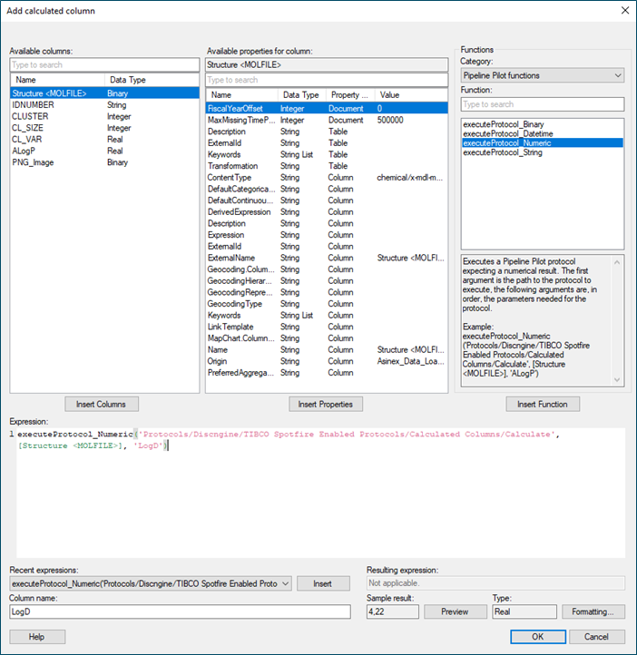The height and width of the screenshot is (655, 637).
Task: Click Insert next to Recent expressions
Action: [323, 583]
